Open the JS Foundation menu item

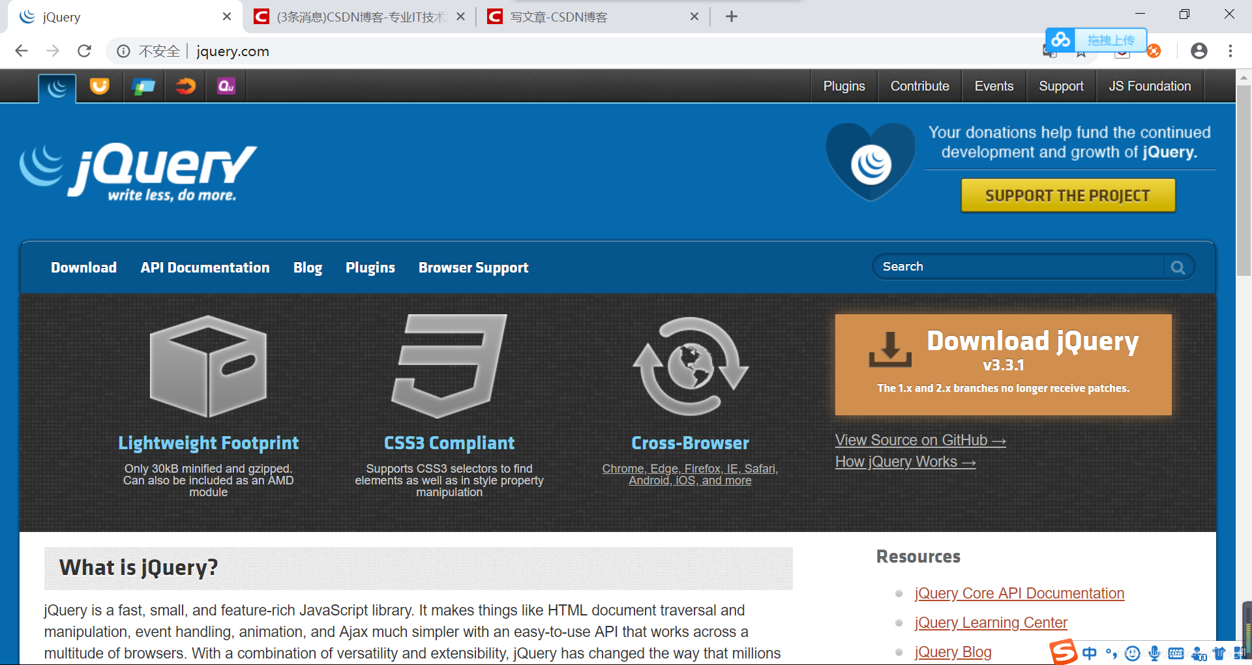(x=1150, y=86)
